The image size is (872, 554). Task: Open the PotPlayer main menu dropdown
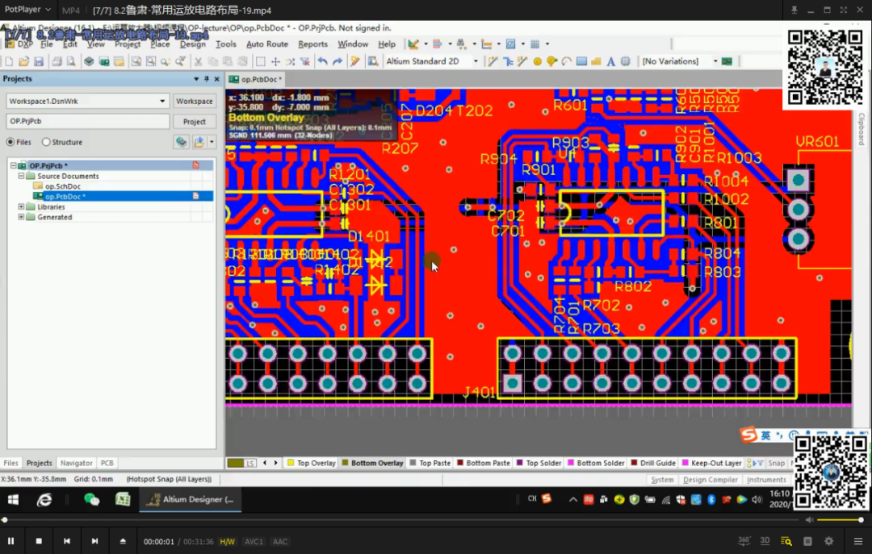tap(27, 10)
